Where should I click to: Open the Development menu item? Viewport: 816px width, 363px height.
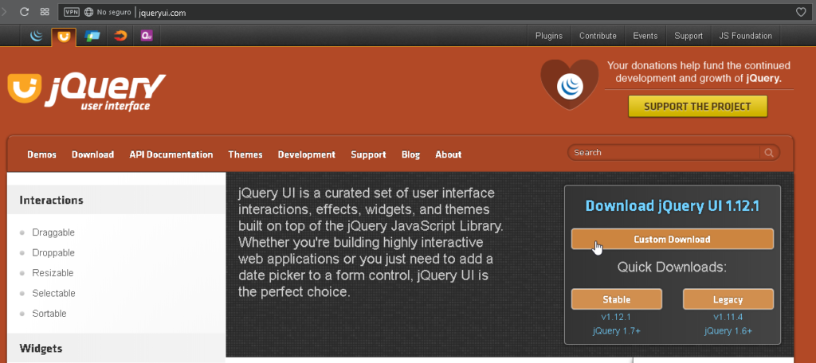click(x=307, y=154)
